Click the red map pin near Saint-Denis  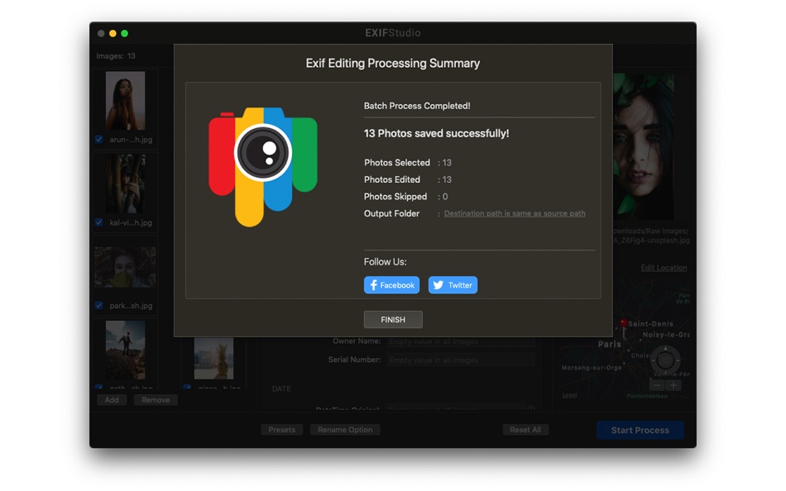coord(624,326)
